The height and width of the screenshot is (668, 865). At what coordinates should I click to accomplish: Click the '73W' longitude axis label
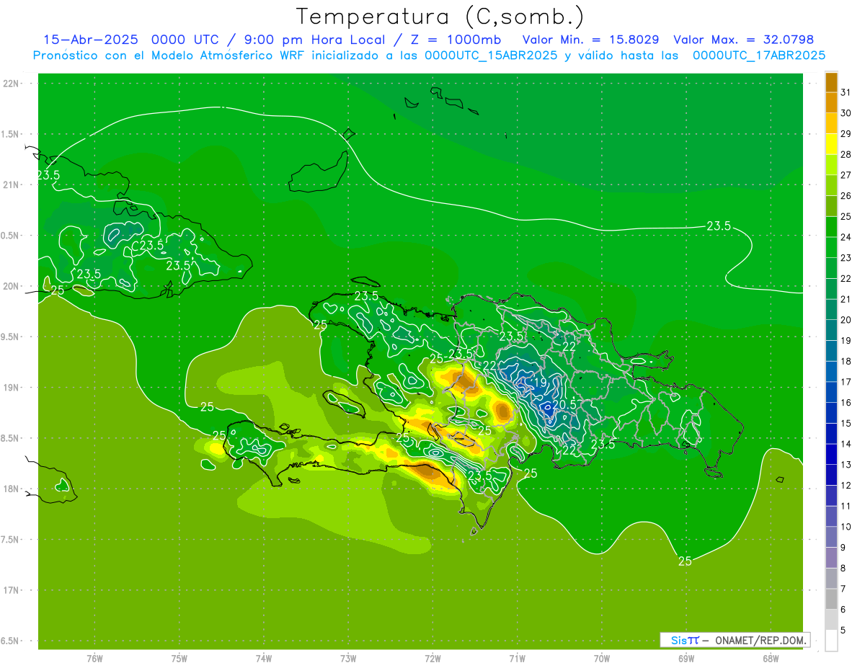coord(348,658)
